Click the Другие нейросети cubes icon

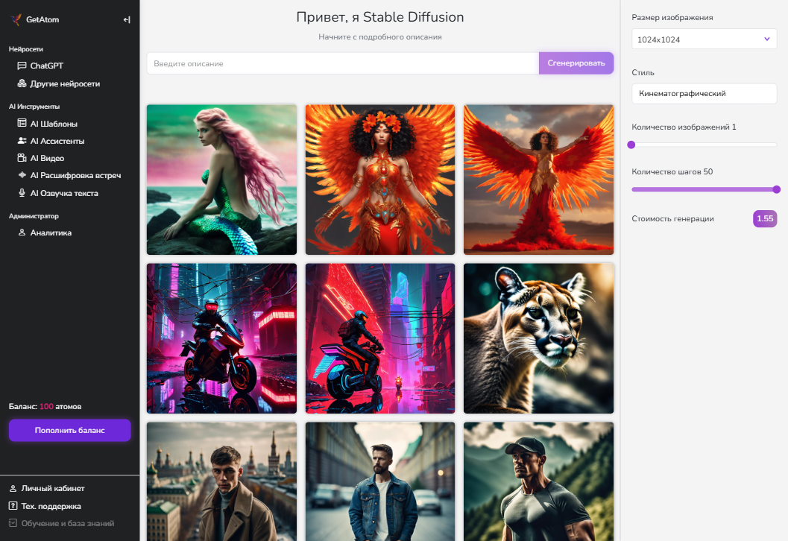pos(22,83)
